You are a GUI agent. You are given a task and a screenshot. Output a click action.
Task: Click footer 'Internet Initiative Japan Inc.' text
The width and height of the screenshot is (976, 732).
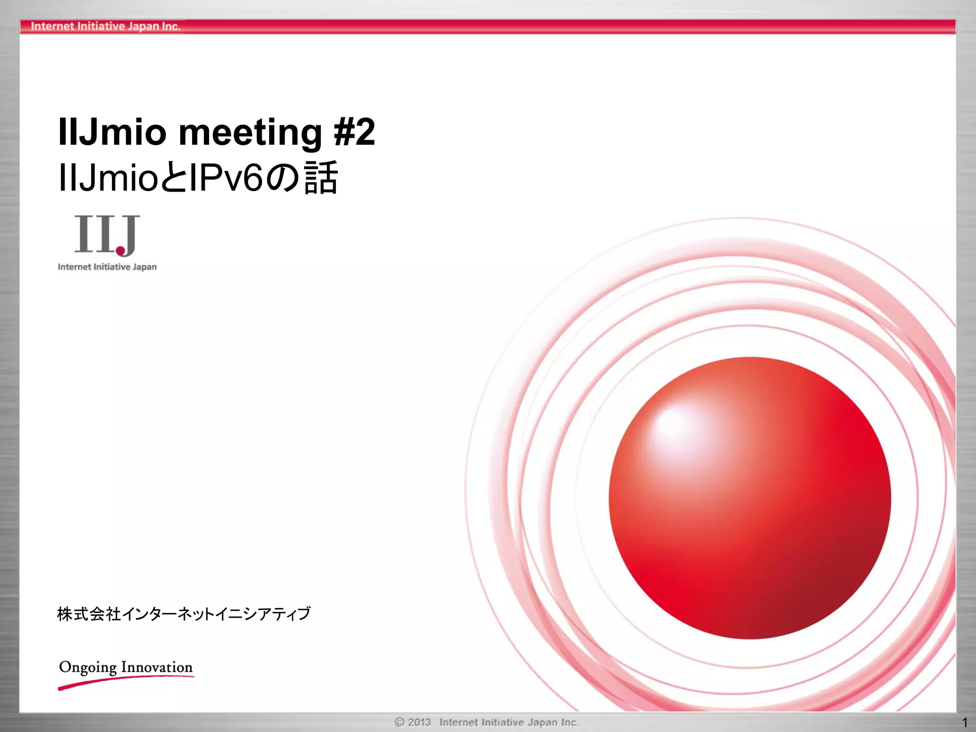pyautogui.click(x=508, y=722)
